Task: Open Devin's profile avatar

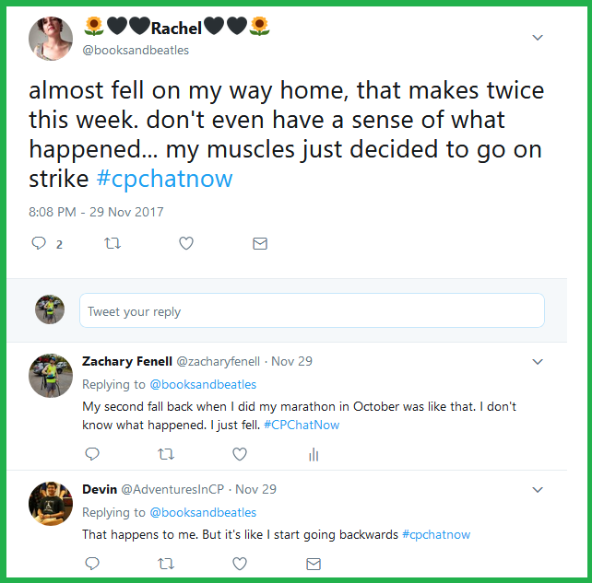Action: pyautogui.click(x=51, y=504)
